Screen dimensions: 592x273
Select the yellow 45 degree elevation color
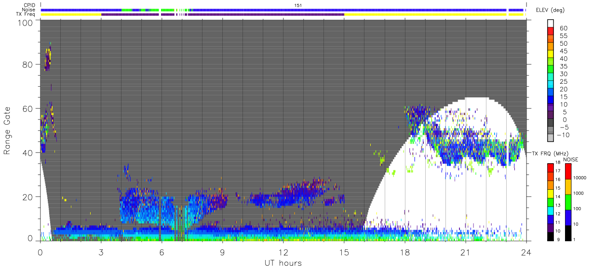point(551,53)
